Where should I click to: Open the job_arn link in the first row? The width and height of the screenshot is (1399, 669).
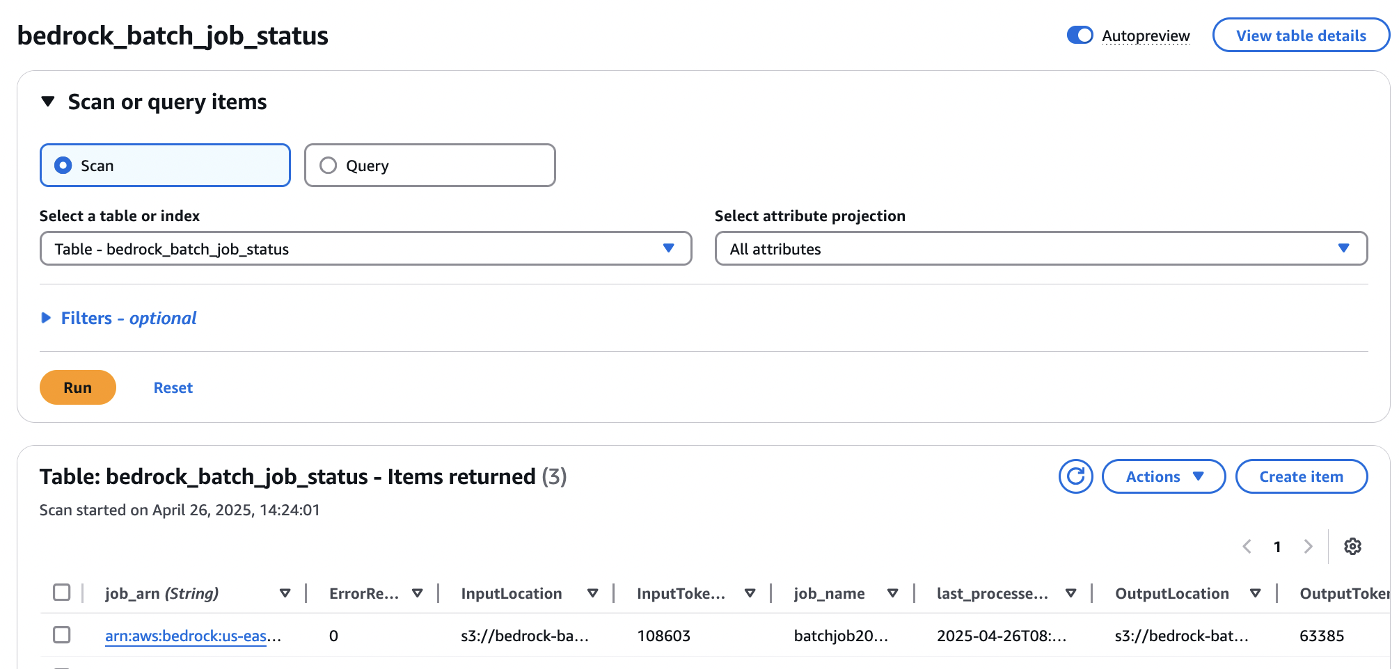188,635
